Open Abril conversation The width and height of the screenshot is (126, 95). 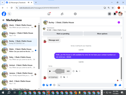pos(19,82)
